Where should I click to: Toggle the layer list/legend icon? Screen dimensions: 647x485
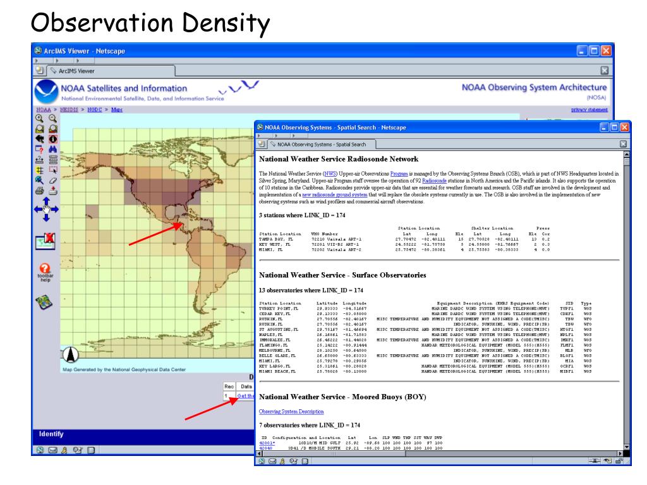click(x=44, y=302)
